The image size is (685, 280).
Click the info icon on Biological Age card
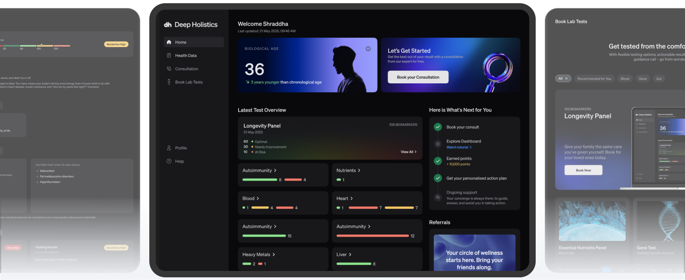[x=368, y=49]
